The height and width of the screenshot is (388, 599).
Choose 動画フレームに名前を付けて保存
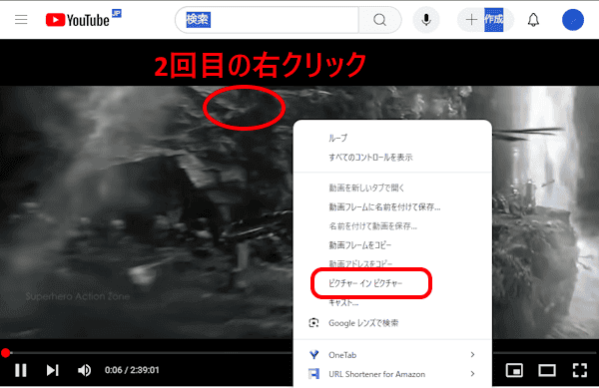[x=392, y=207]
